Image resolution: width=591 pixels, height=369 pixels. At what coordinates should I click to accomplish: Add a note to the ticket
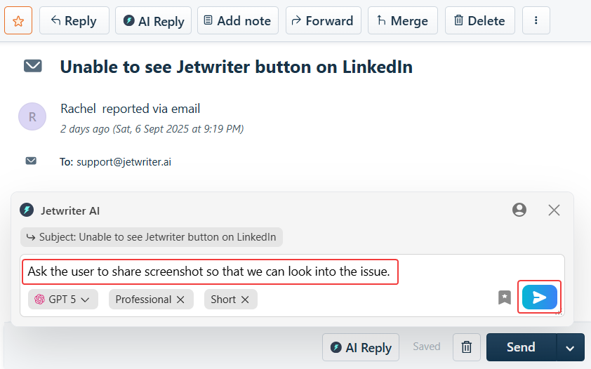click(x=237, y=21)
